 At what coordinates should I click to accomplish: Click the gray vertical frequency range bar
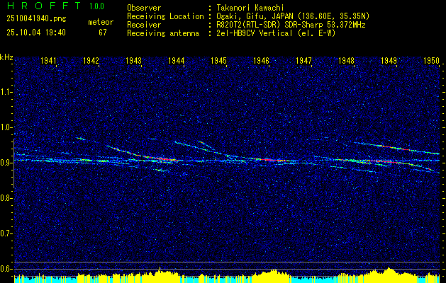tap(14, 163)
